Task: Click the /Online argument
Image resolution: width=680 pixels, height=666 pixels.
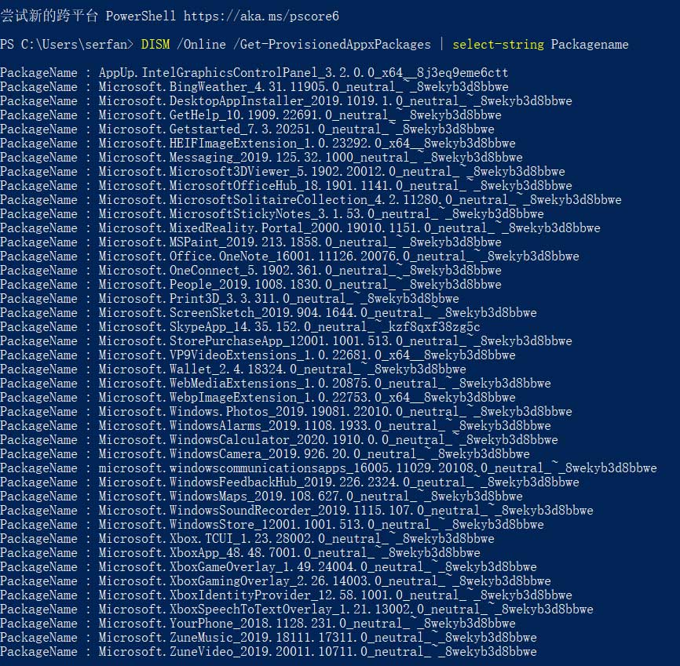Action: pos(202,45)
